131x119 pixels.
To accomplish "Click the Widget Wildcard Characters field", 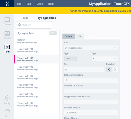I will point(91,102).
